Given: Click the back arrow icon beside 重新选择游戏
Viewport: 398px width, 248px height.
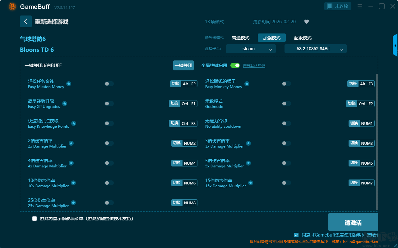Looking at the screenshot, I should coord(26,21).
